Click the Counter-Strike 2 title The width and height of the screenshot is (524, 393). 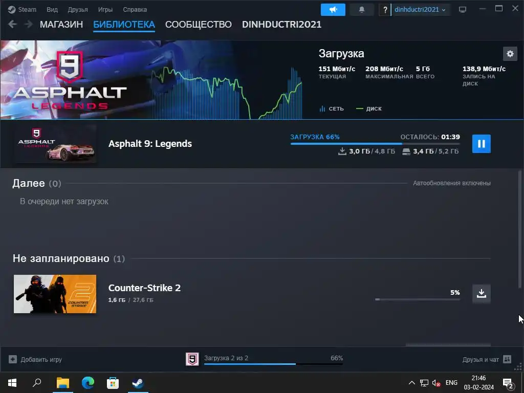(144, 288)
